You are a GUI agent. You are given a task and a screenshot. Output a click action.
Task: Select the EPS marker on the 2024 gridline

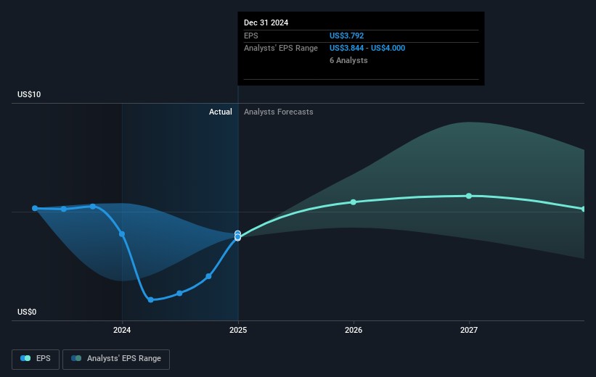(x=122, y=234)
